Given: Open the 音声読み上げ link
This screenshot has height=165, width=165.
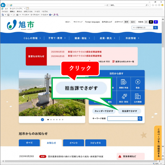Looking at the screenshot, I should click(x=107, y=22).
